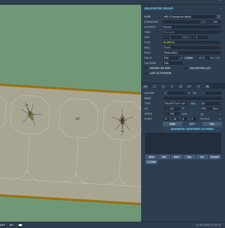Click the actions list DEL button
The height and width of the screenshot is (228, 225).
click(x=189, y=157)
